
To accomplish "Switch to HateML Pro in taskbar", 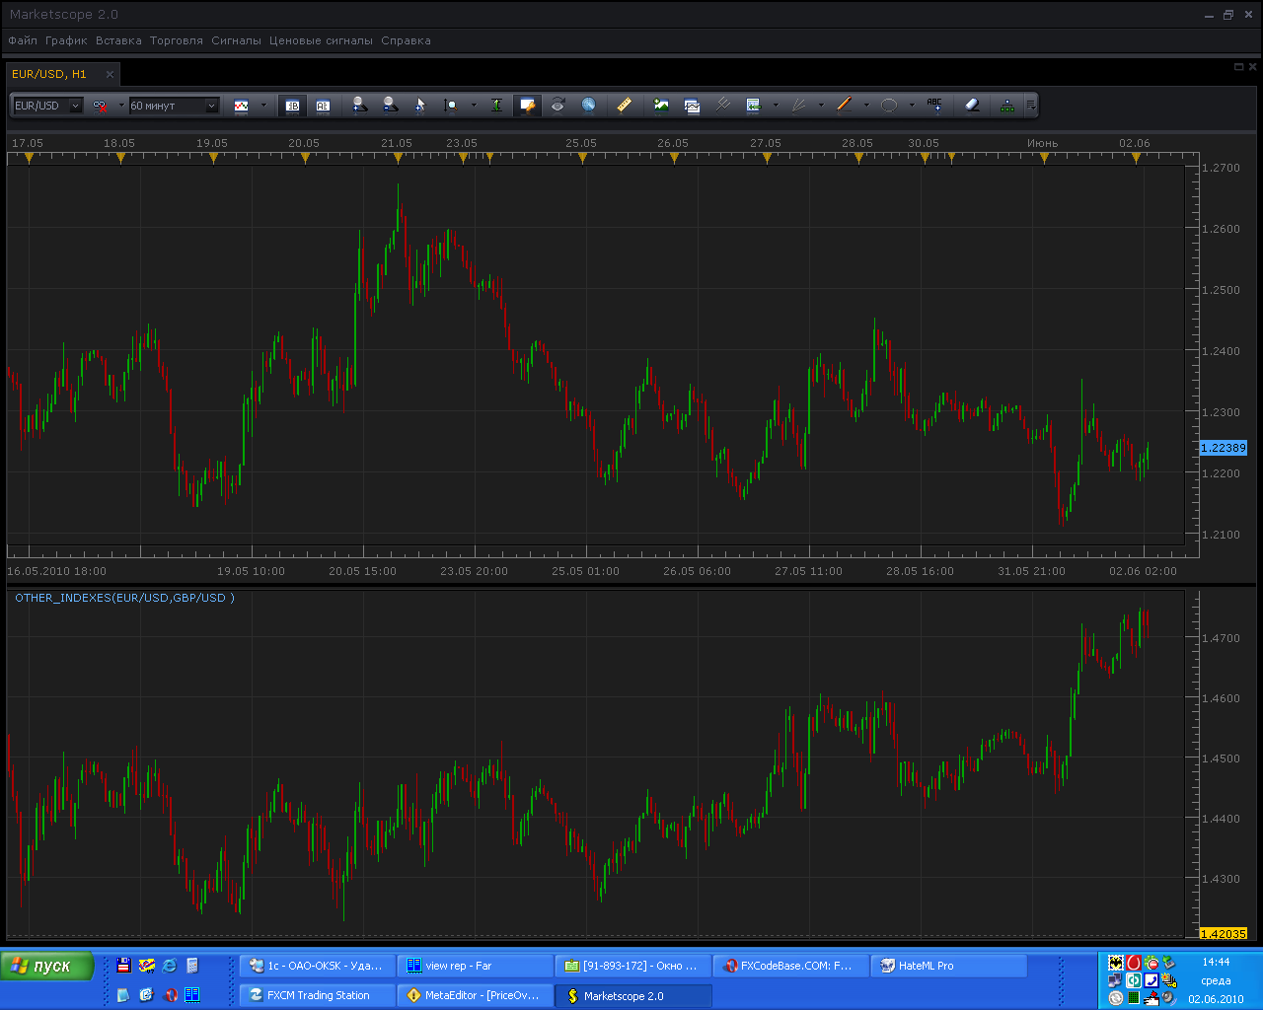I will coord(949,966).
